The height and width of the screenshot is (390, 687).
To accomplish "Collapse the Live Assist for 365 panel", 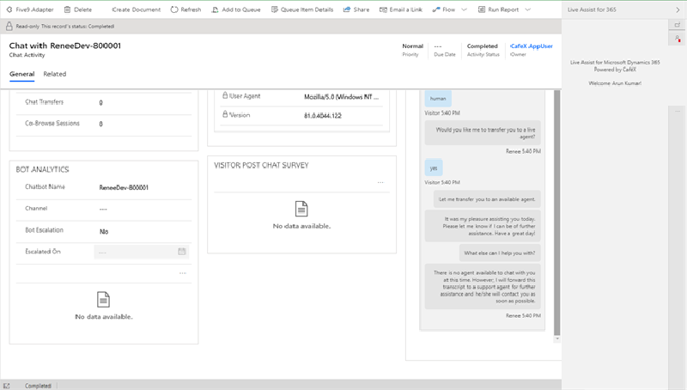I will [678, 9].
